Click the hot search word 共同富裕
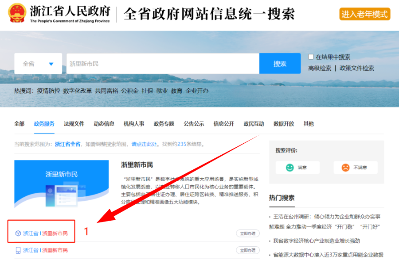399x260 pixels. (106, 91)
